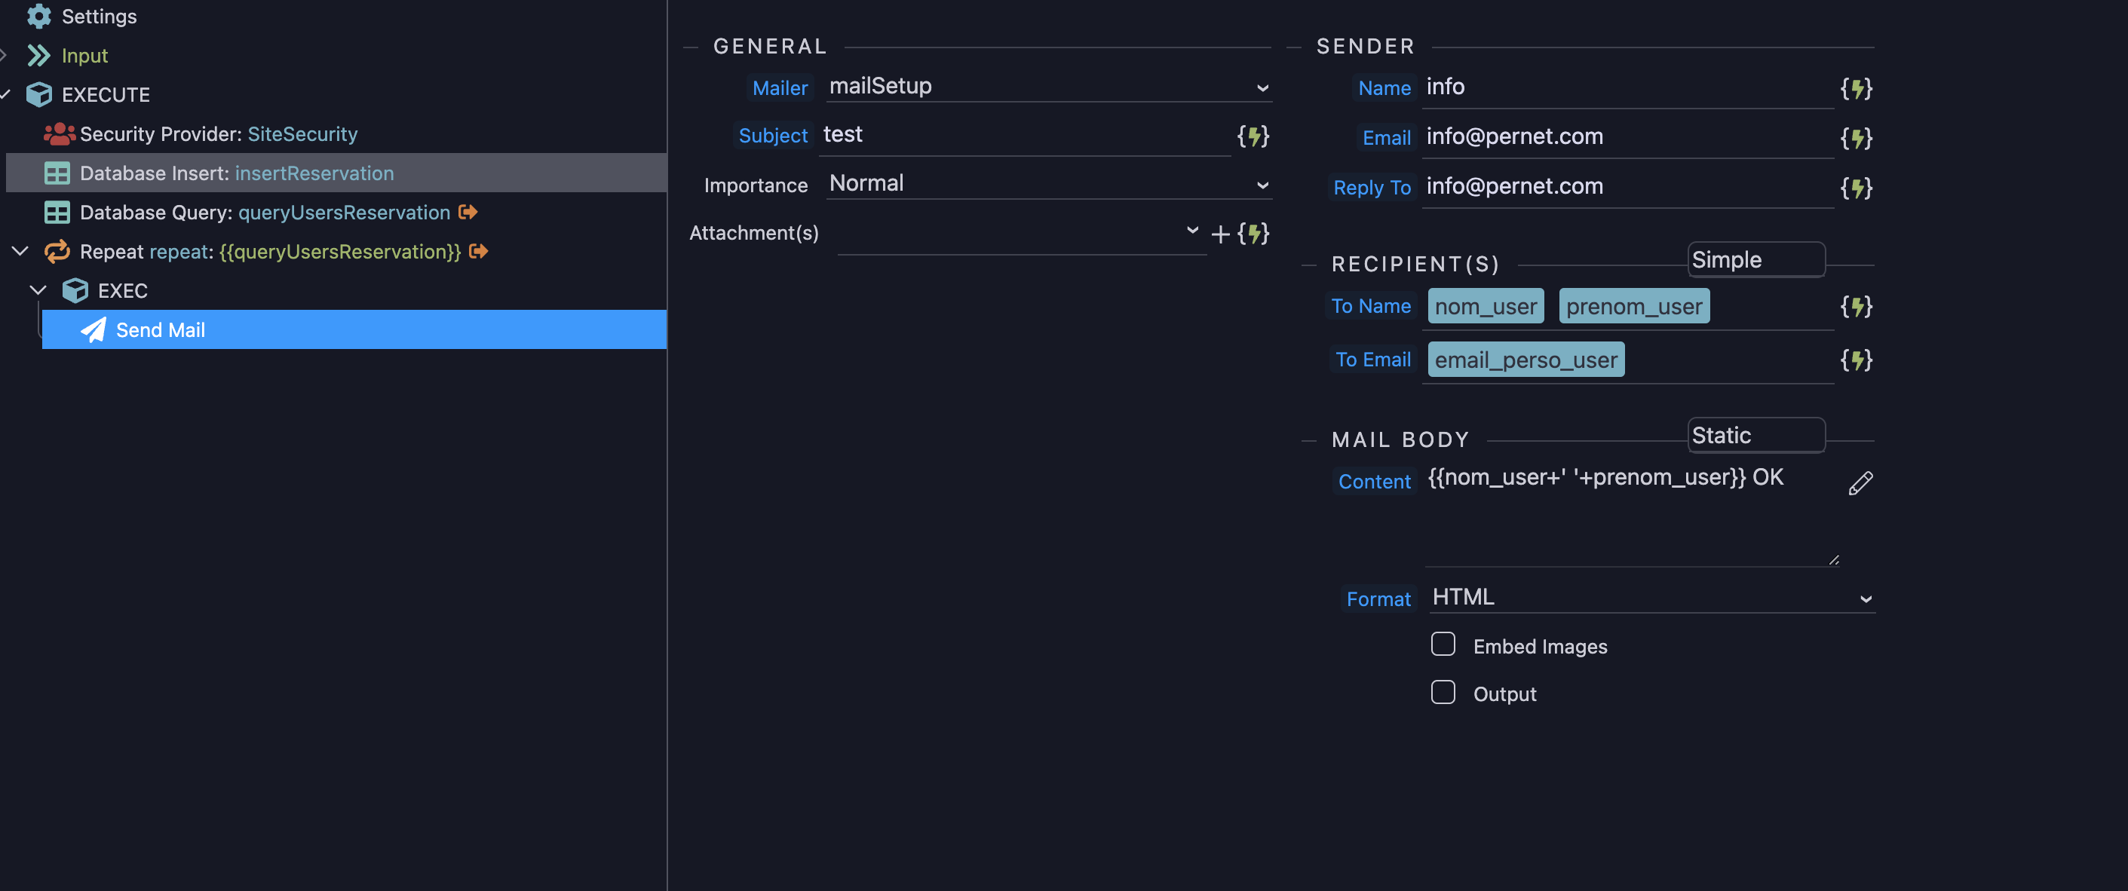Image resolution: width=2128 pixels, height=891 pixels.
Task: Click the Security Provider users icon
Action: click(59, 133)
